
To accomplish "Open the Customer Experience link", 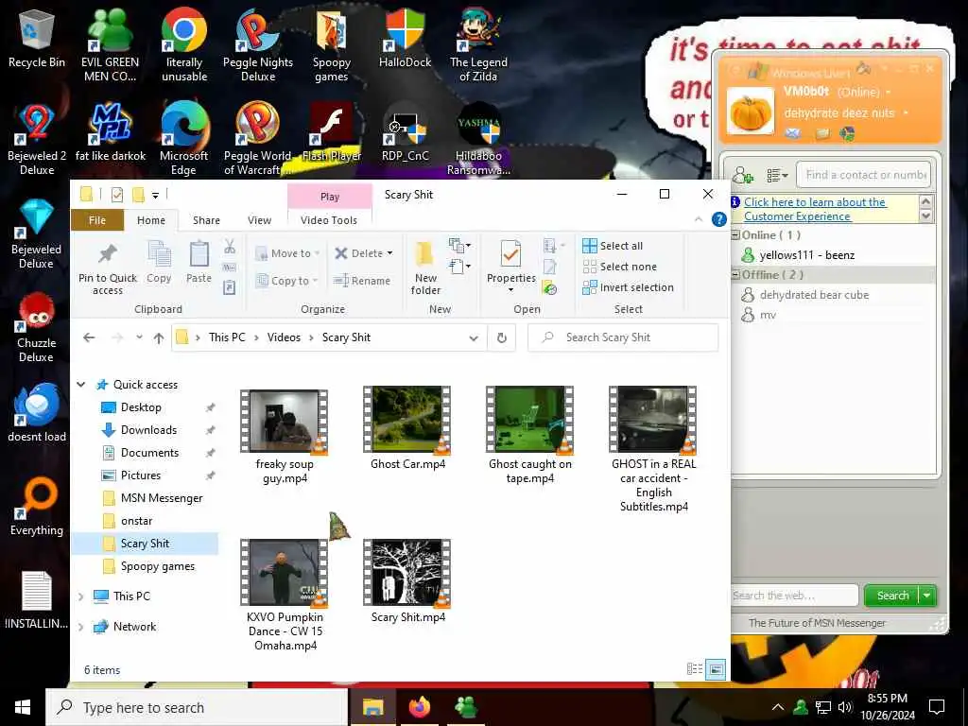I will tap(815, 209).
